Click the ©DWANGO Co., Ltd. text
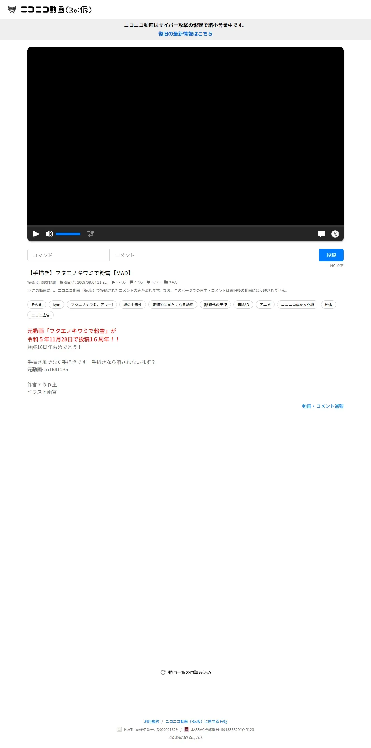Screen dimensions: 371x748 click(185, 737)
